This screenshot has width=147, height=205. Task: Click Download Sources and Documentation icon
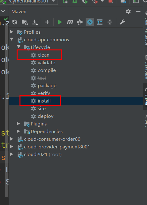pos(35,22)
